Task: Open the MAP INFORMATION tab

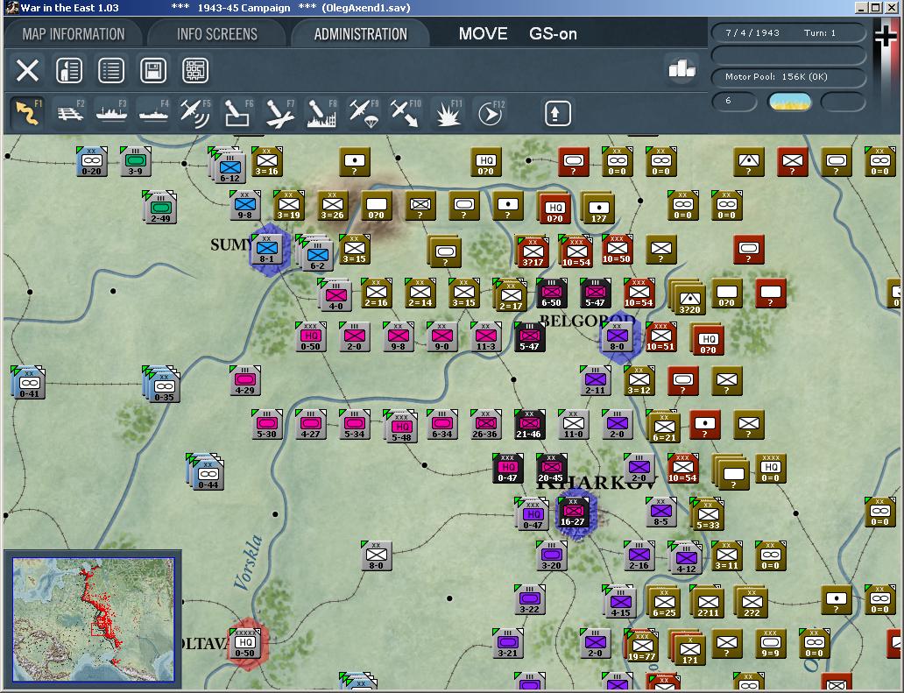Action: pyautogui.click(x=74, y=34)
